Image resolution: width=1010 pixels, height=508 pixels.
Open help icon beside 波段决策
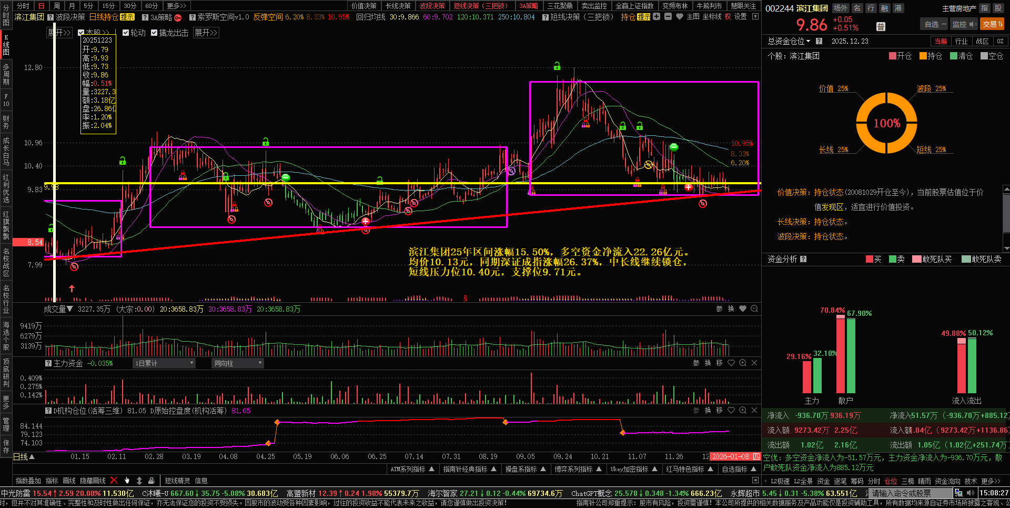click(x=50, y=17)
